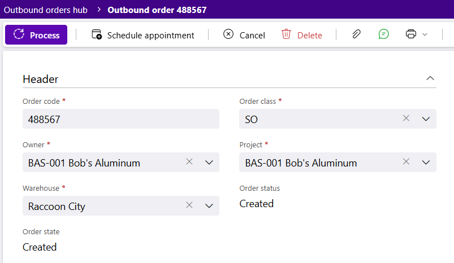Clear the Owner field selection

pos(189,161)
